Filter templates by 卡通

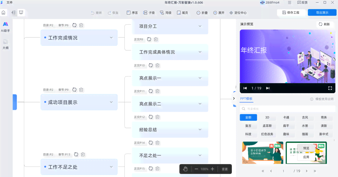(x=286, y=117)
